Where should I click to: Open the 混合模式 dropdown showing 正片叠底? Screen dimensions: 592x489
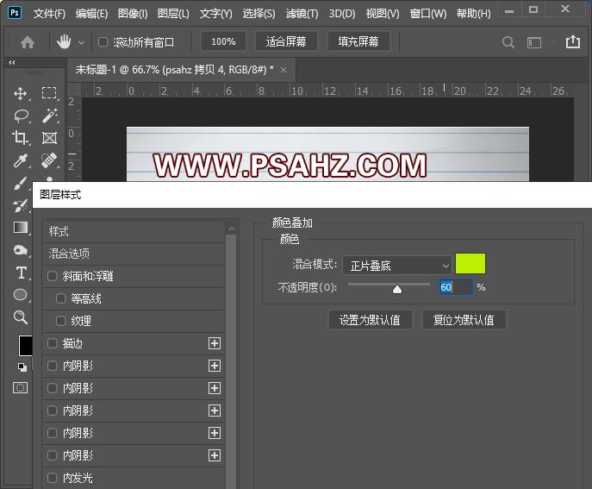click(396, 266)
